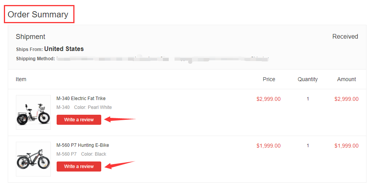Viewport: 377px width, 192px height.
Task: Open the M-560 P7 Hunting E-Bike title link
Action: (83, 145)
